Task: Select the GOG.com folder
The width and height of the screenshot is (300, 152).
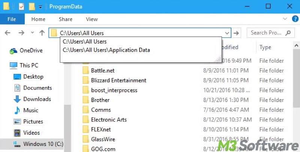Action: pyautogui.click(x=103, y=149)
